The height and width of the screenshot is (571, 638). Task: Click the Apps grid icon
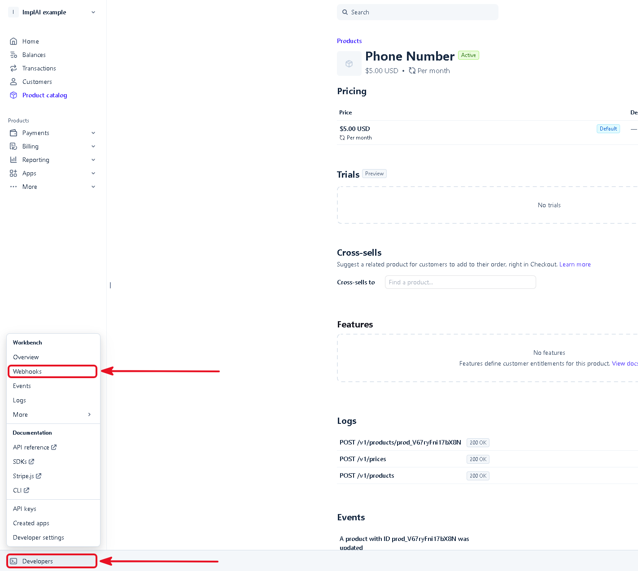(13, 173)
